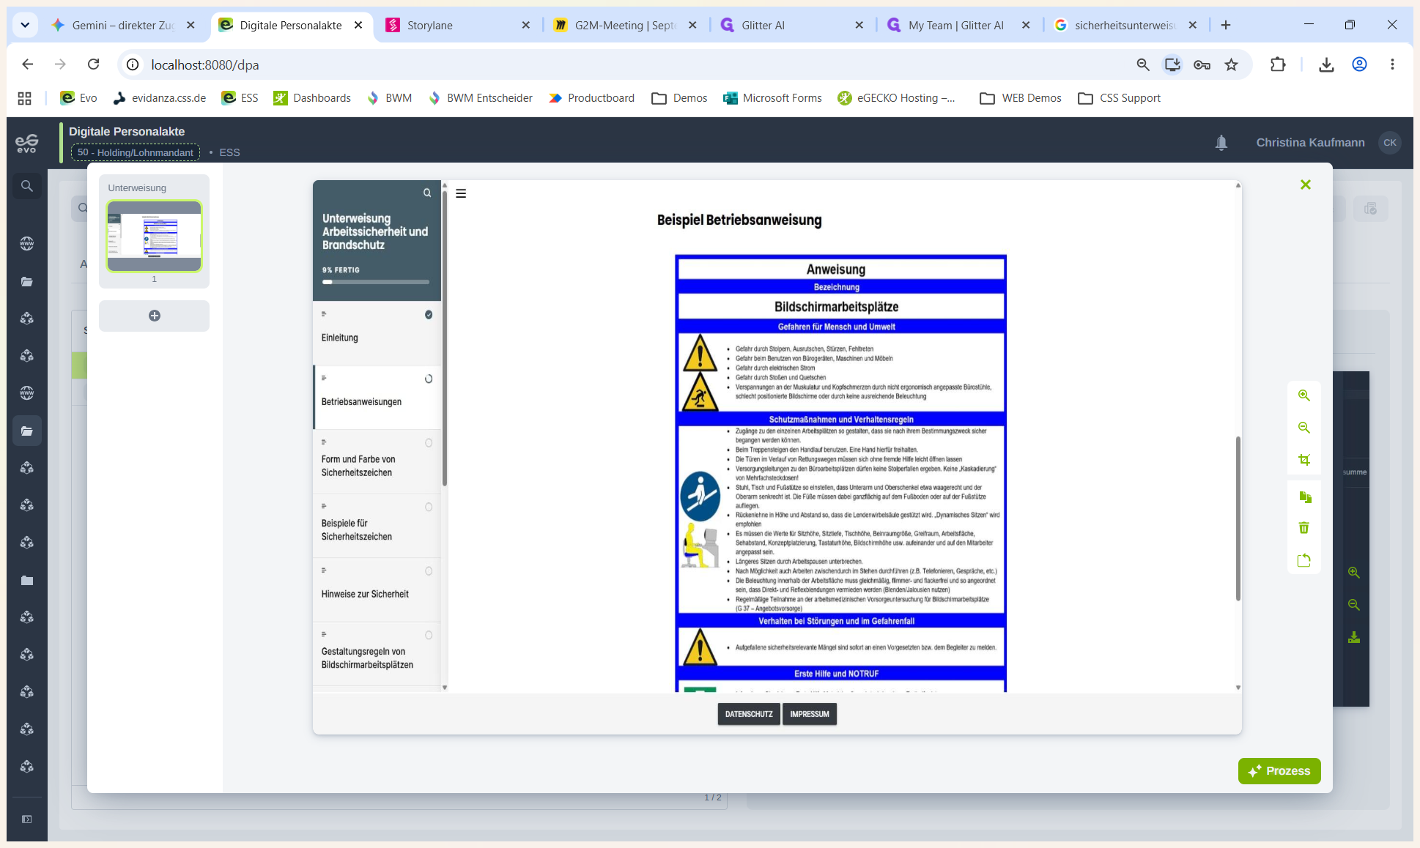Image resolution: width=1420 pixels, height=848 pixels.
Task: Expand the CSS Support bookmark folder
Action: click(x=1120, y=98)
